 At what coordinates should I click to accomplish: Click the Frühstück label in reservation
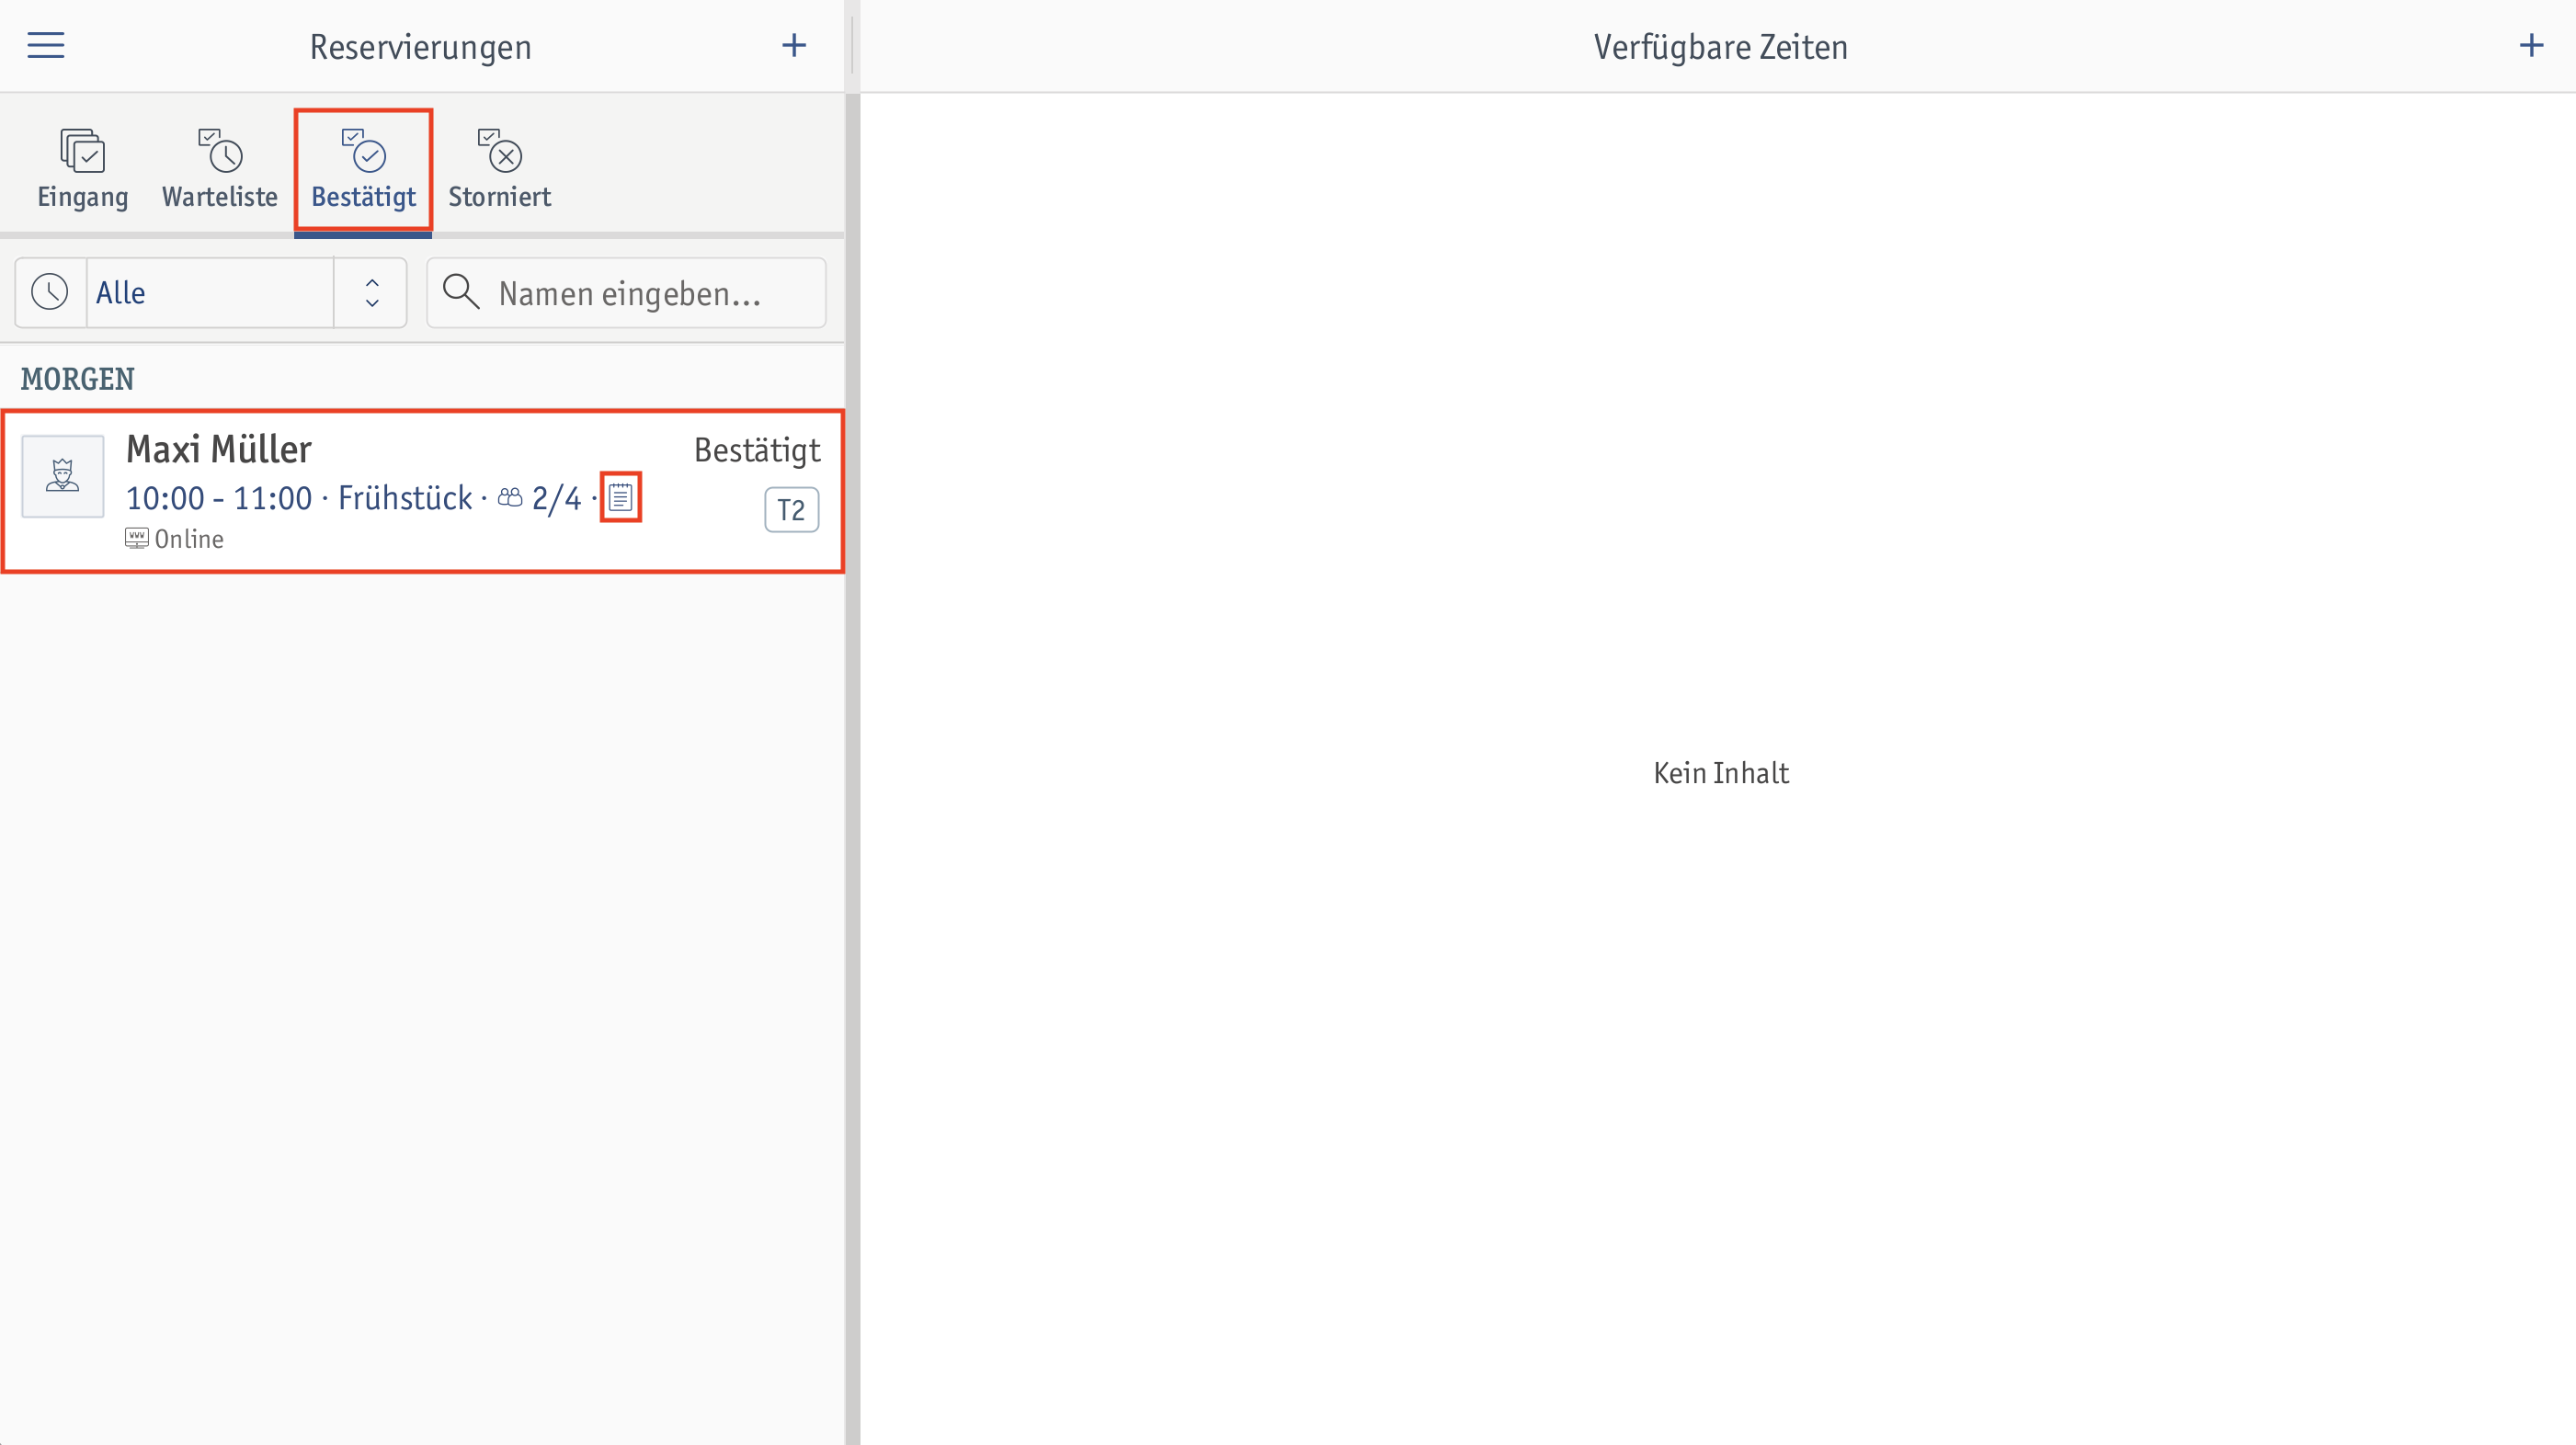tap(405, 498)
